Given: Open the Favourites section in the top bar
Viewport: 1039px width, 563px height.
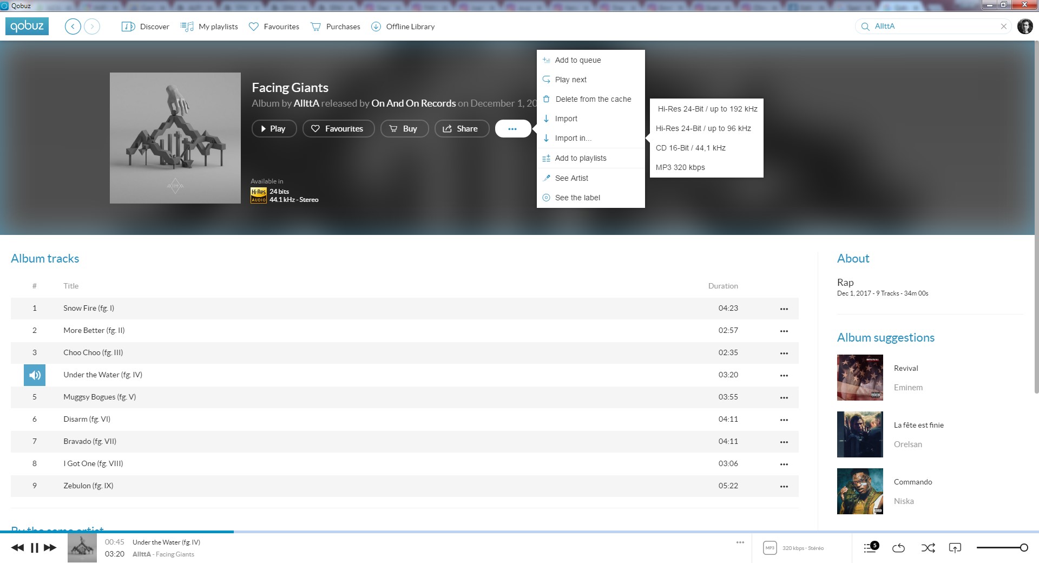Looking at the screenshot, I should pyautogui.click(x=274, y=27).
